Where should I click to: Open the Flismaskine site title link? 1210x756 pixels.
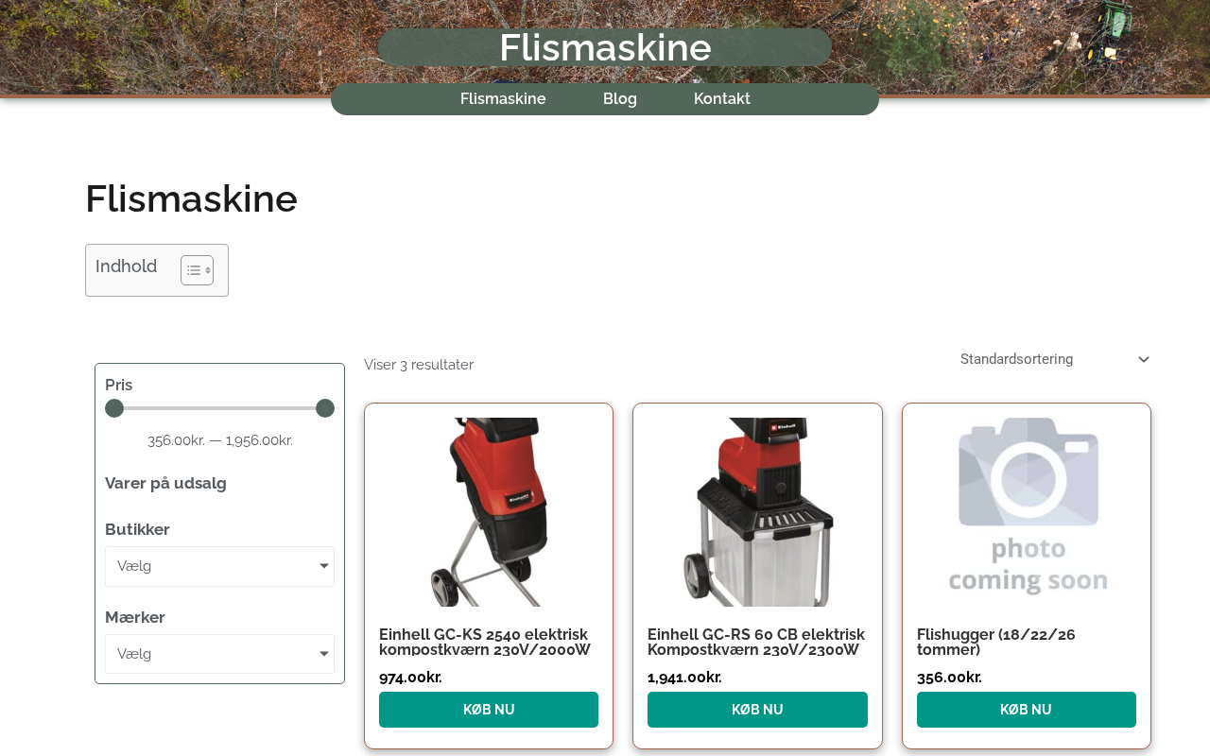pos(605,47)
